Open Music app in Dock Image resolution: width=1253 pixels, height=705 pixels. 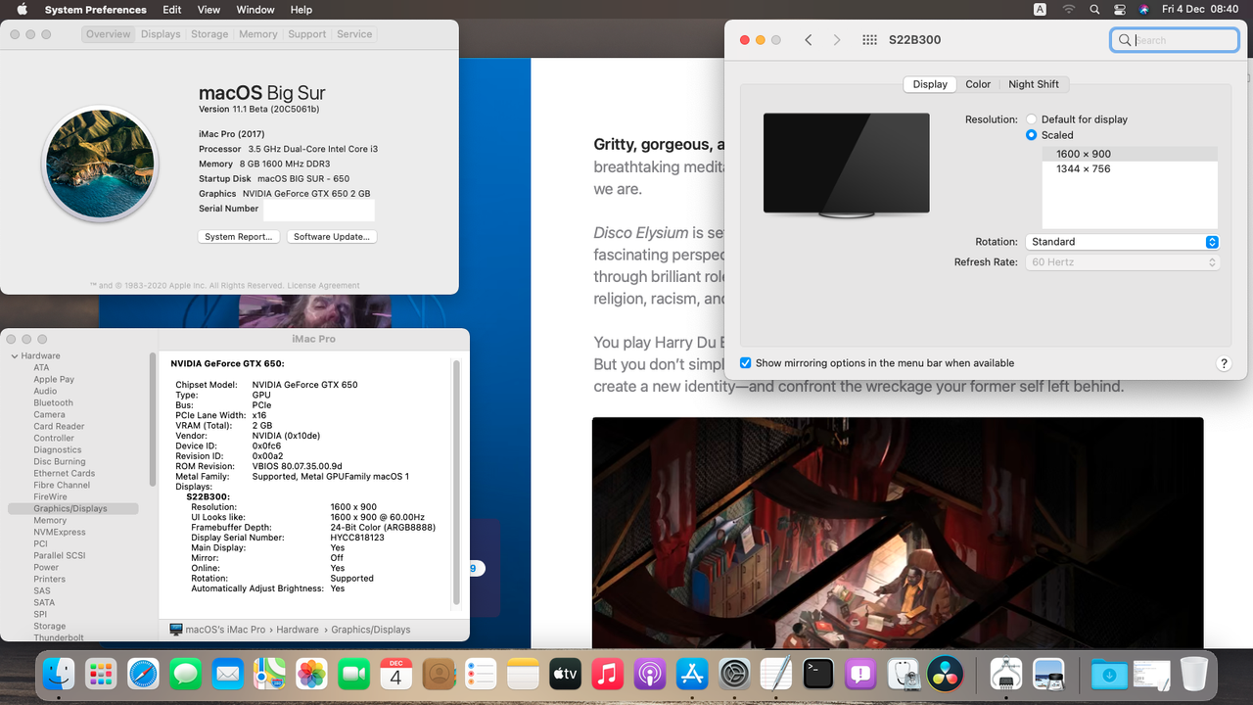pos(608,674)
